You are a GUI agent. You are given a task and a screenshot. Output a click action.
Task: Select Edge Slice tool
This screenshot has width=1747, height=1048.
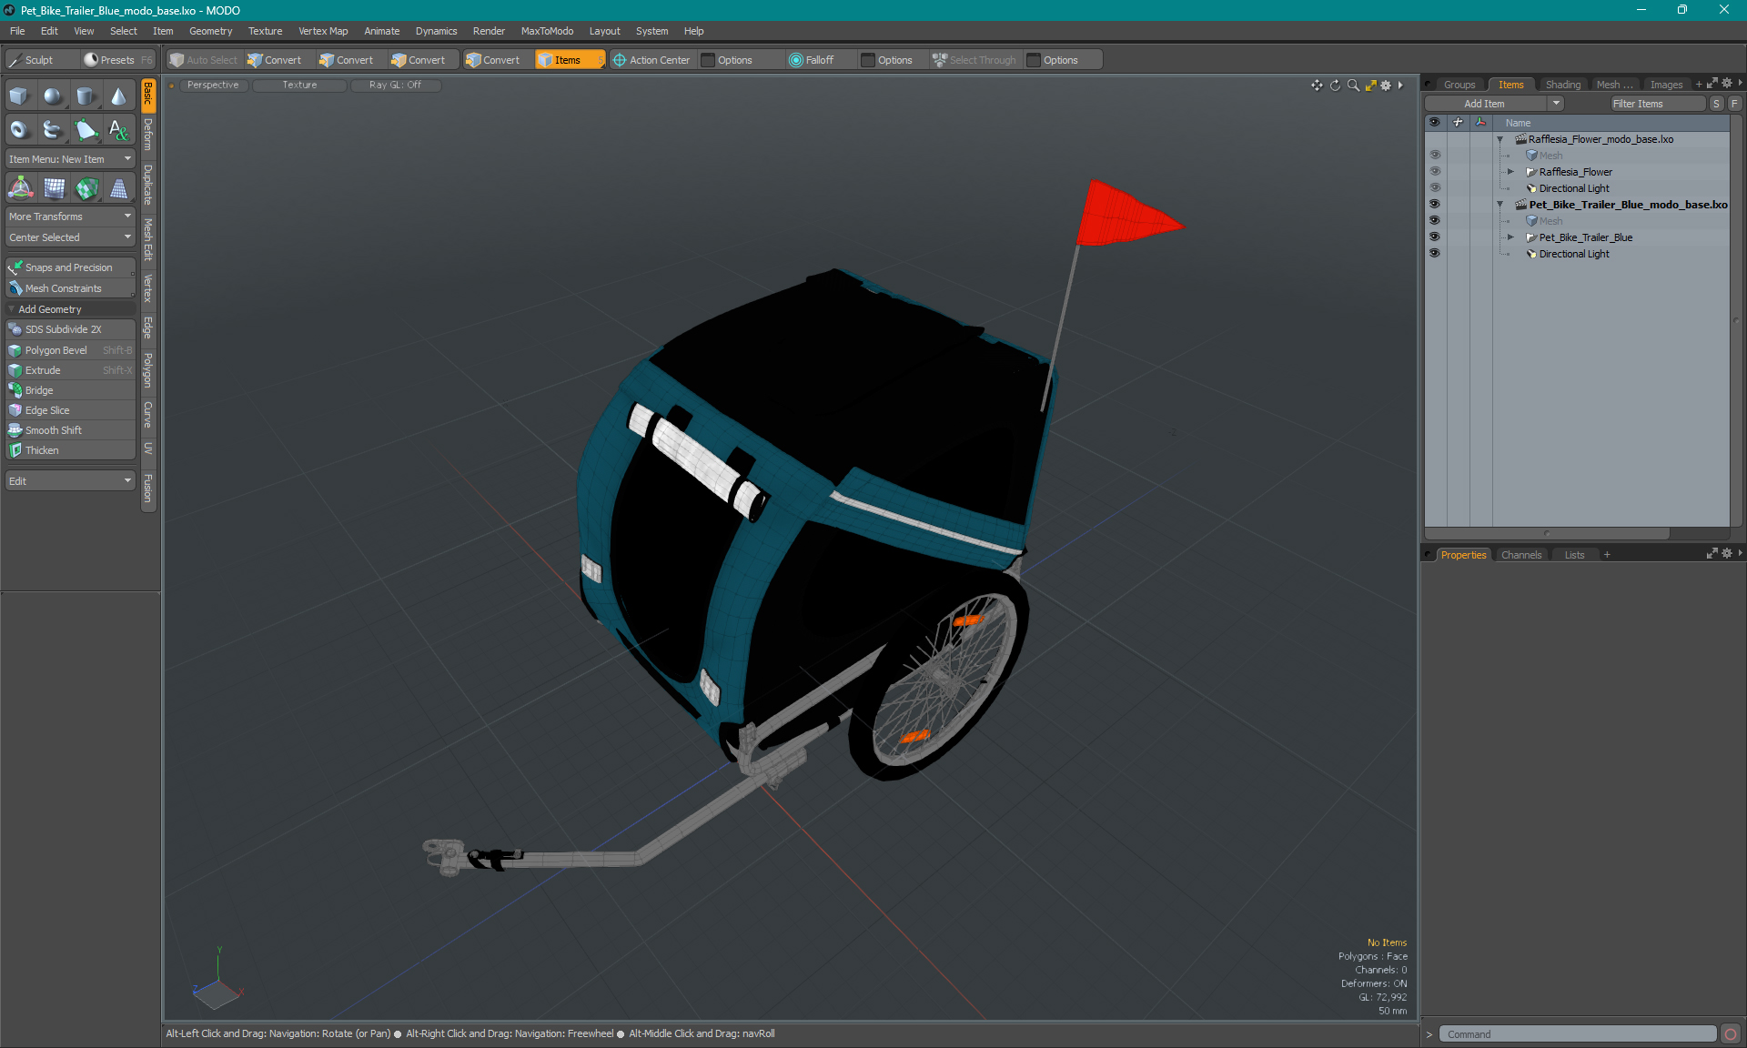click(x=70, y=410)
